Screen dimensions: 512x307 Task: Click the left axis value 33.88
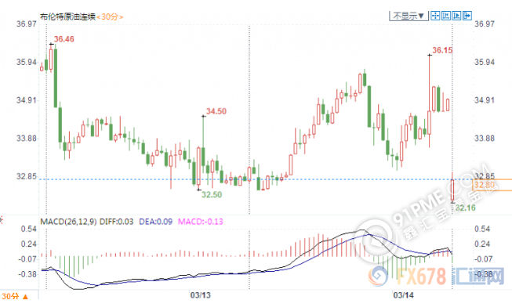click(27, 139)
